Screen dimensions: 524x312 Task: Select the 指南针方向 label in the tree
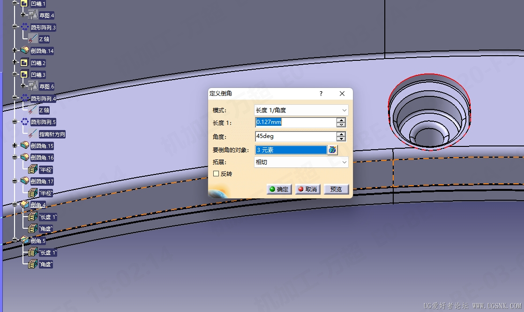[x=52, y=134]
